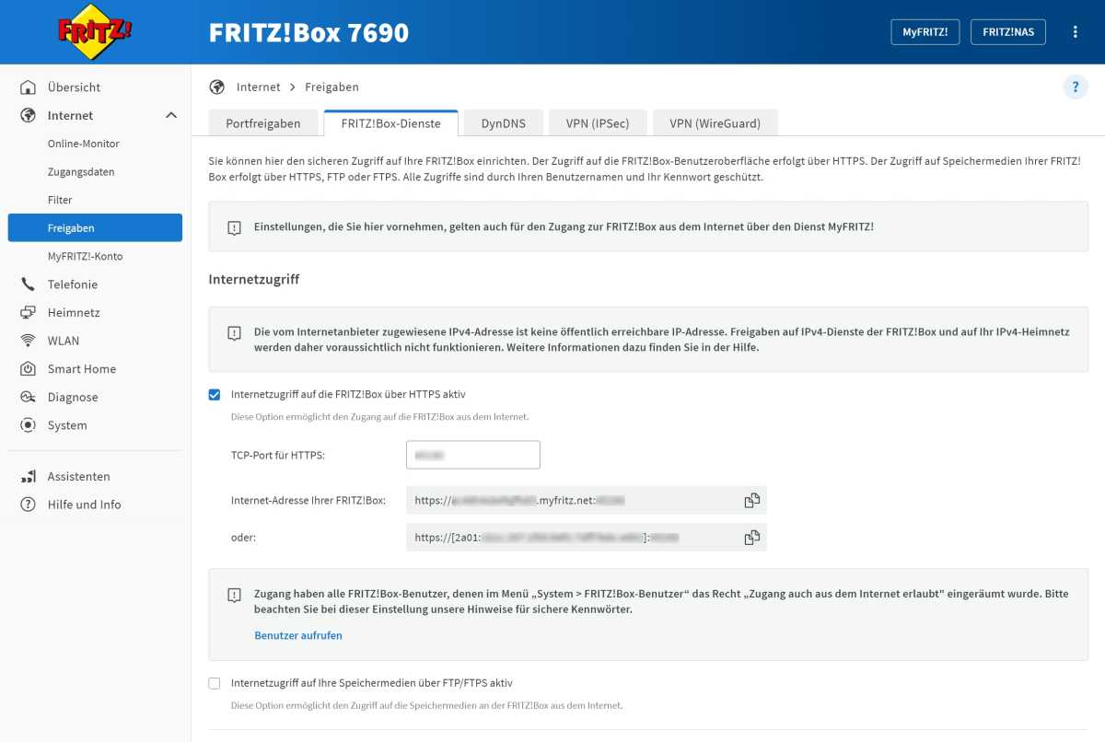This screenshot has width=1105, height=742.
Task: Switch to the Portfreigaben tab
Action: 263,123
